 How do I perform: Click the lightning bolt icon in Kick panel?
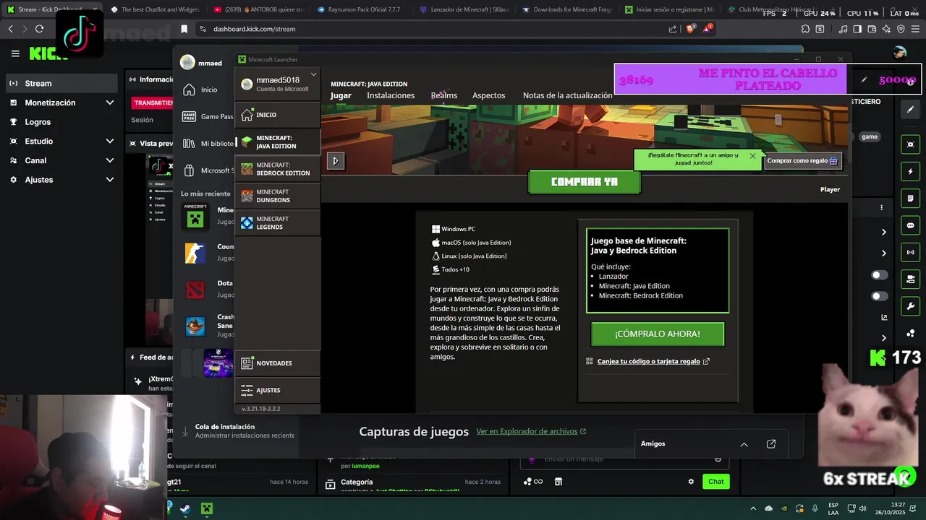pos(910,172)
